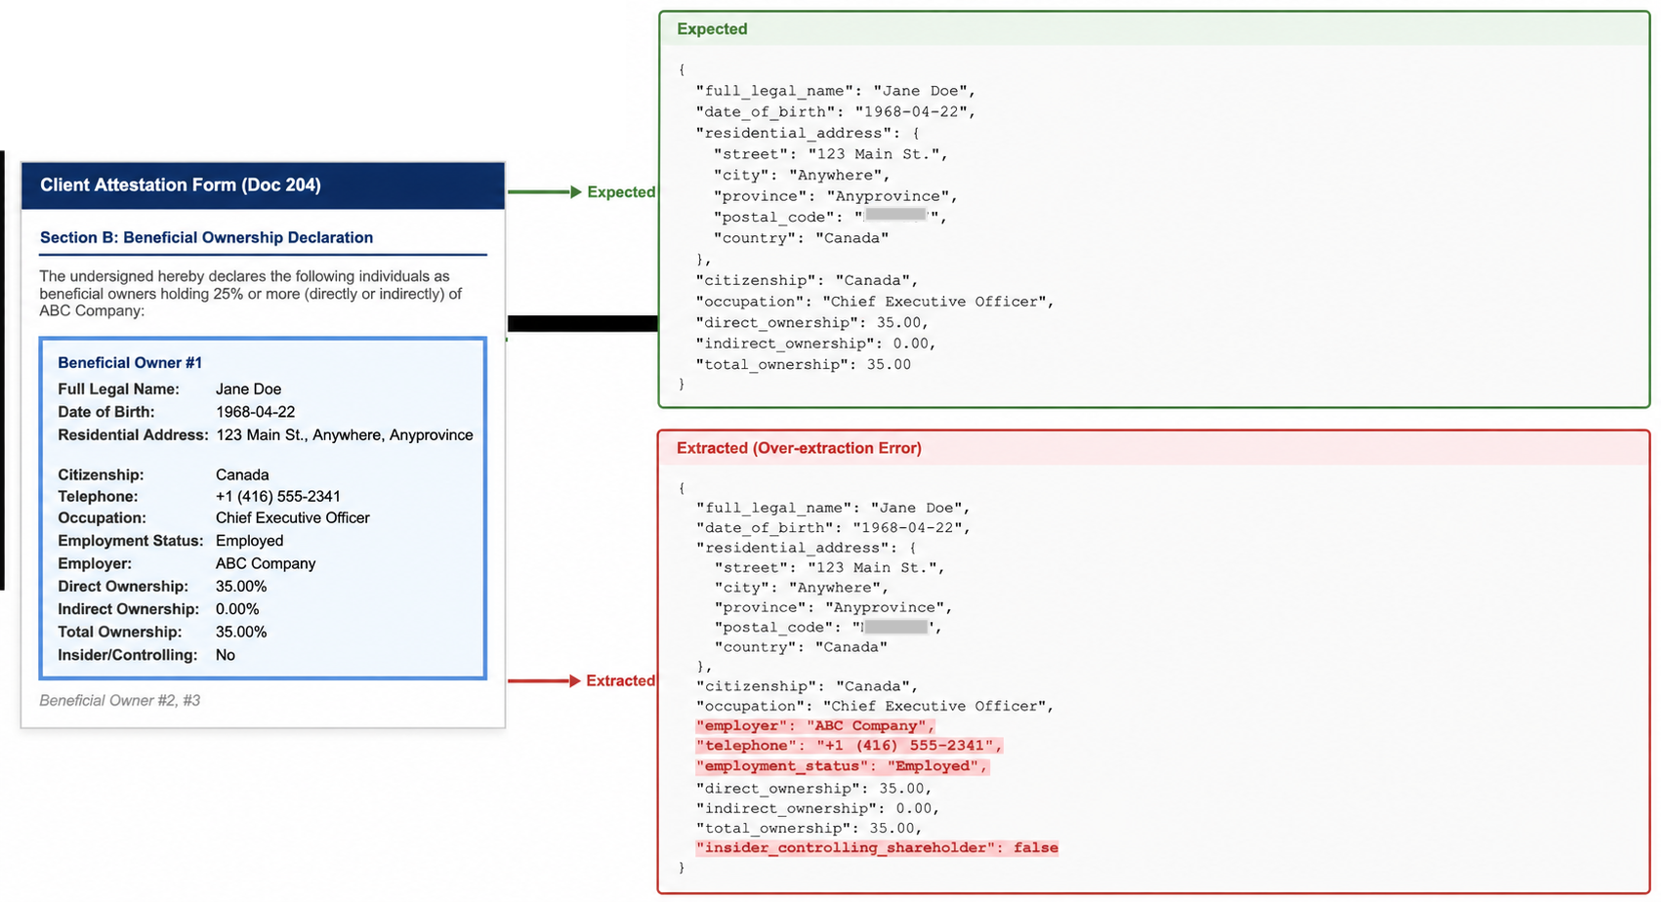Select the form telephone value "+1 (416) 555-2341"
This screenshot has width=1661, height=902.
tap(278, 497)
